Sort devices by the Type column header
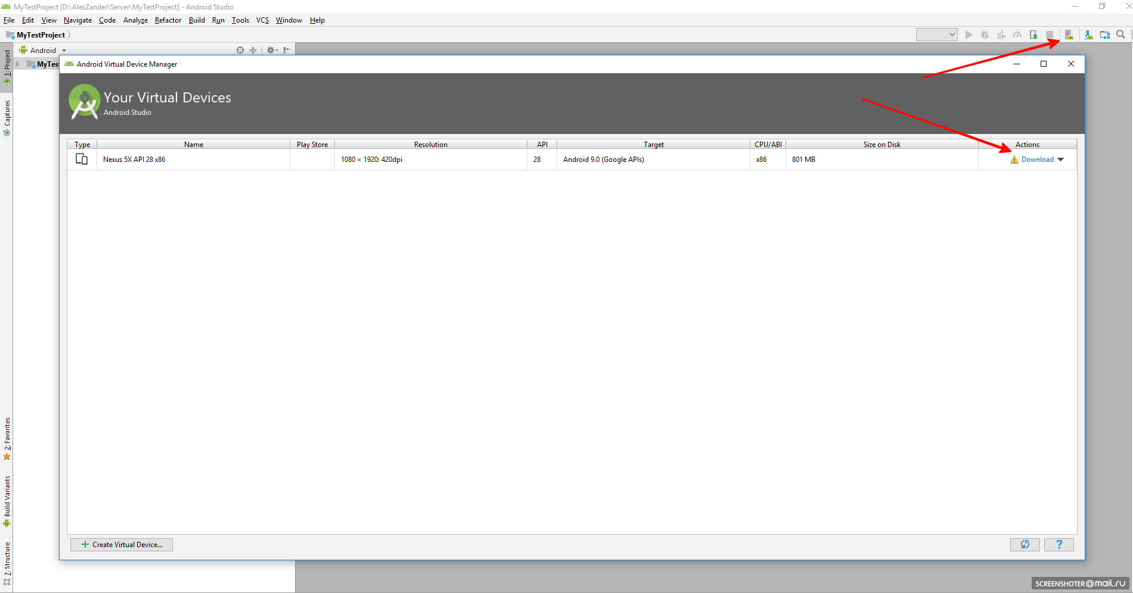Image resolution: width=1133 pixels, height=593 pixels. [x=82, y=144]
